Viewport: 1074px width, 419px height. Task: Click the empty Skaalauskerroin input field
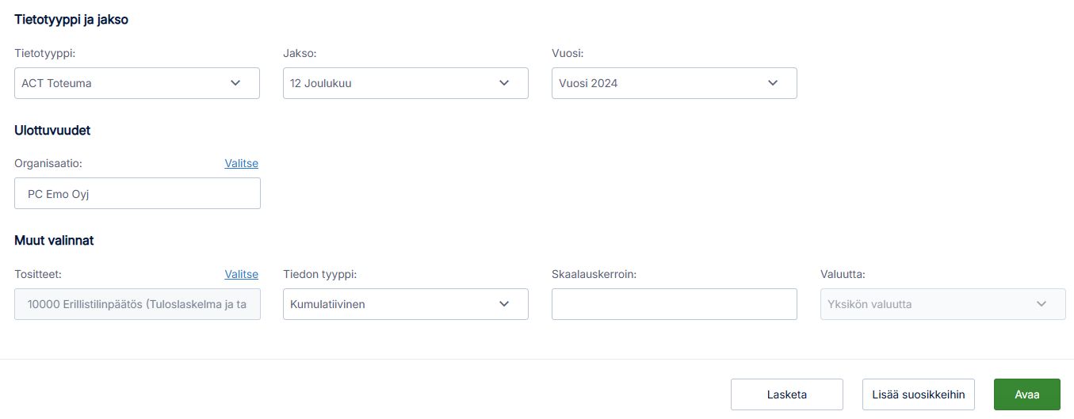675,304
